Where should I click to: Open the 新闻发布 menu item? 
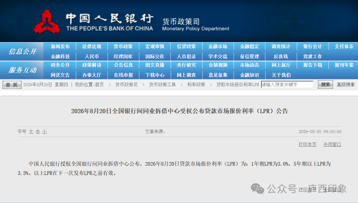[60, 46]
